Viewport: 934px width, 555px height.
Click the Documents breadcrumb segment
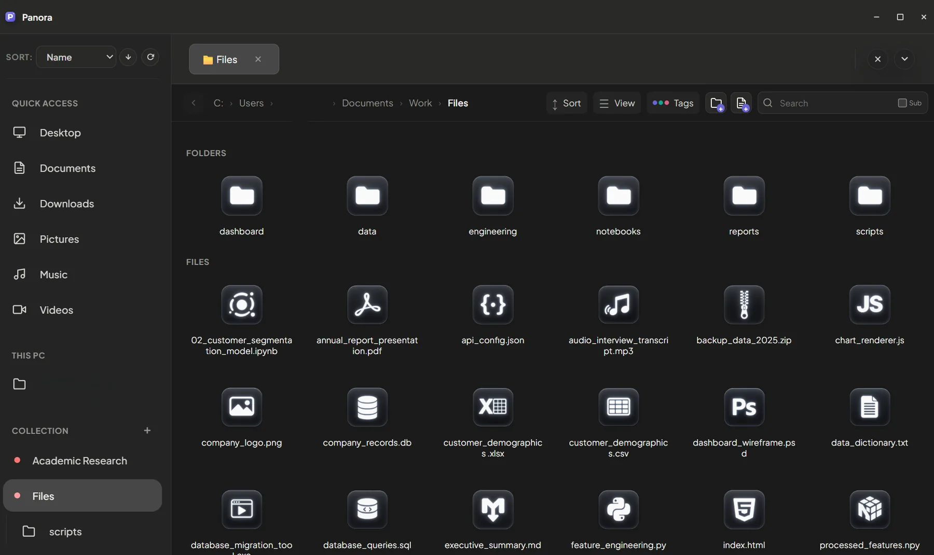coord(367,103)
